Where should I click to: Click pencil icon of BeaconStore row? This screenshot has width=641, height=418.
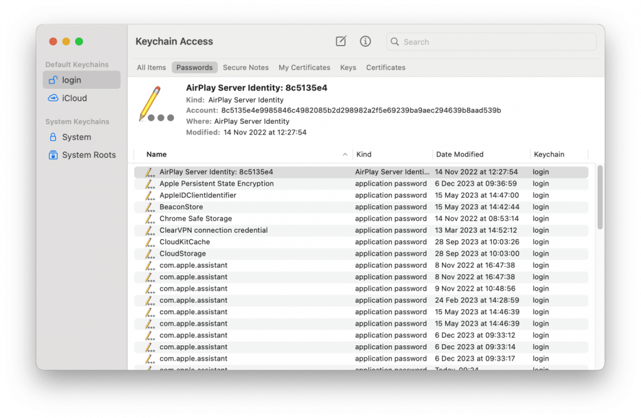150,207
